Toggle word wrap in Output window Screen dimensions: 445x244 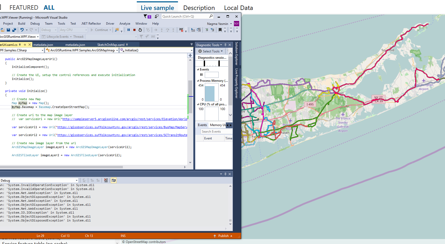pyautogui.click(x=113, y=180)
